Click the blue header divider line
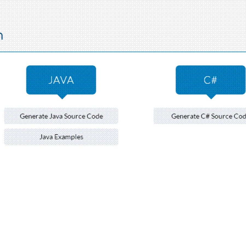Viewport: 246px width, 246px height. click(x=123, y=51)
